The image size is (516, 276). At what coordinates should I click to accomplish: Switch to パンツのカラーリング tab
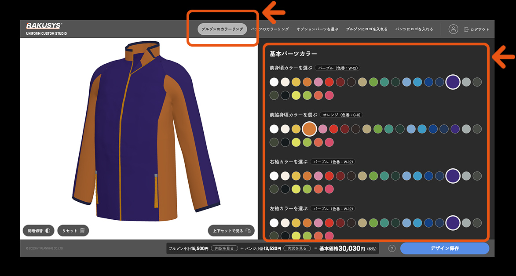point(270,29)
